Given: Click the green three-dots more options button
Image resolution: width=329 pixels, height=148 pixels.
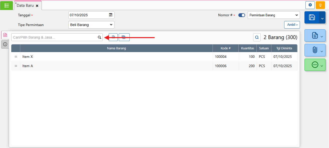Looking at the screenshot, I should coord(315,65).
